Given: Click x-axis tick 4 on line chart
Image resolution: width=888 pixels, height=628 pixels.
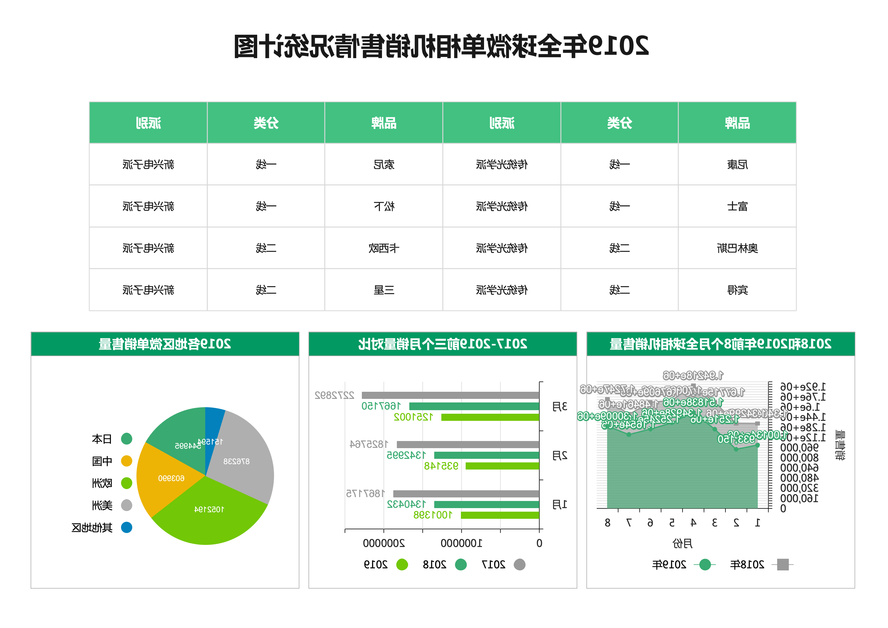Looking at the screenshot, I should (x=693, y=523).
